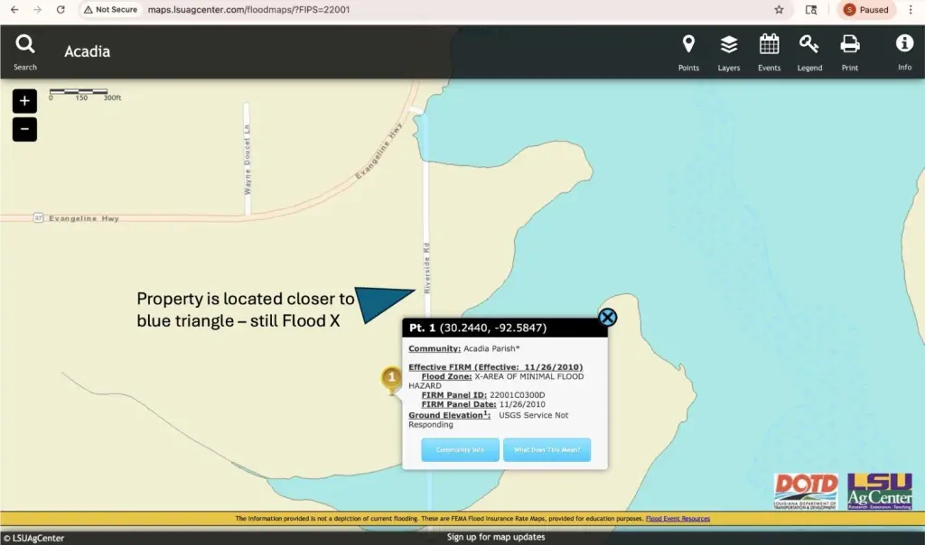Open the Points panel
This screenshot has height=545, width=925.
tap(688, 51)
